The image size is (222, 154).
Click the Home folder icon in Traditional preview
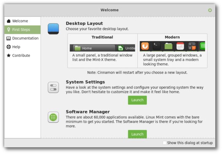(x=78, y=48)
